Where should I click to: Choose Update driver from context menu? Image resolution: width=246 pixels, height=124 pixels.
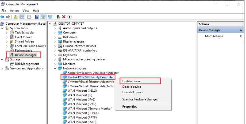coord(131,81)
